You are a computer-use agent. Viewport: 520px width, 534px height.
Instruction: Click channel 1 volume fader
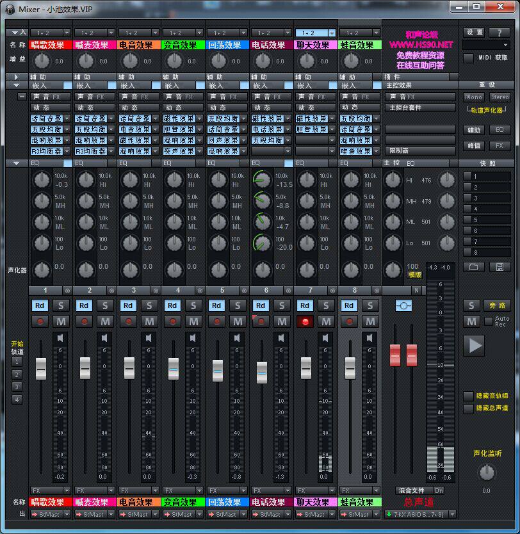[41, 369]
